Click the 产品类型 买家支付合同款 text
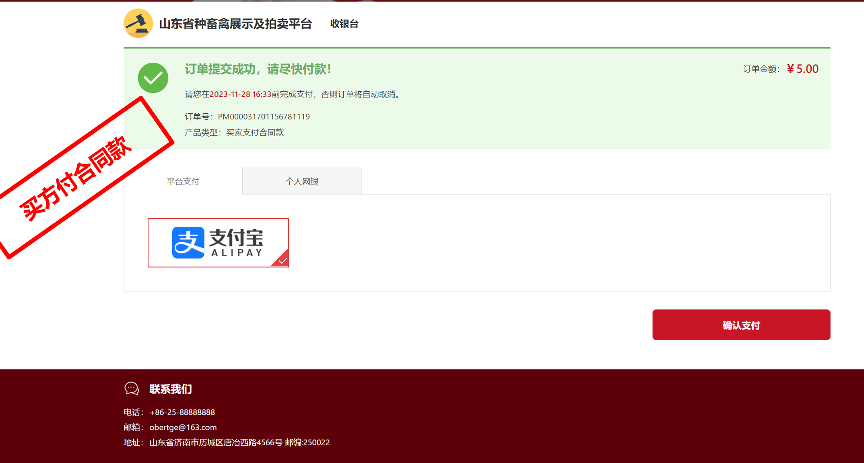 point(234,133)
